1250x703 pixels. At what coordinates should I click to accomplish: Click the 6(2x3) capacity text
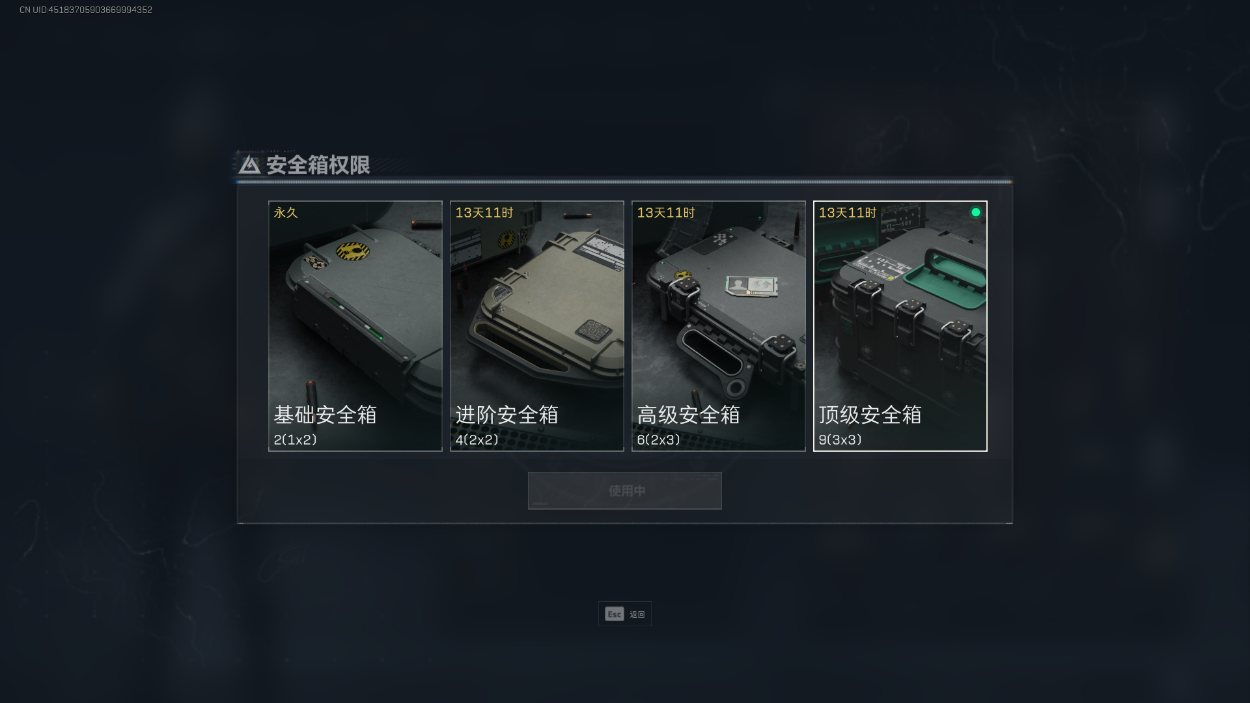tap(659, 440)
